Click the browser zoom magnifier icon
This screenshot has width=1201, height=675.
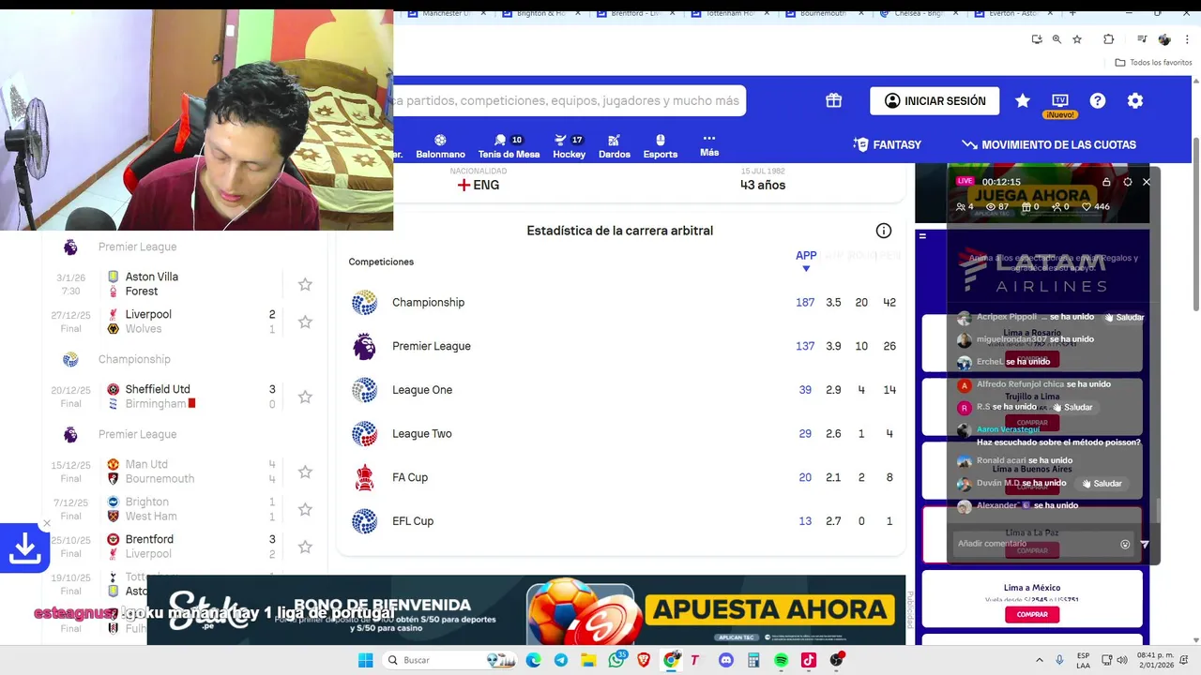tap(1057, 39)
